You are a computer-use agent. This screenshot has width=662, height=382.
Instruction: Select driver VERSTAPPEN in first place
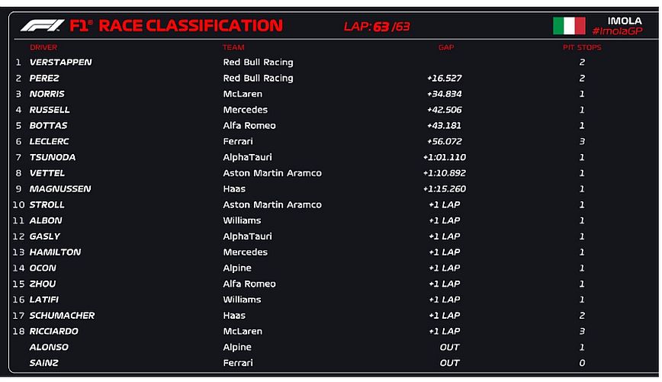[60, 63]
